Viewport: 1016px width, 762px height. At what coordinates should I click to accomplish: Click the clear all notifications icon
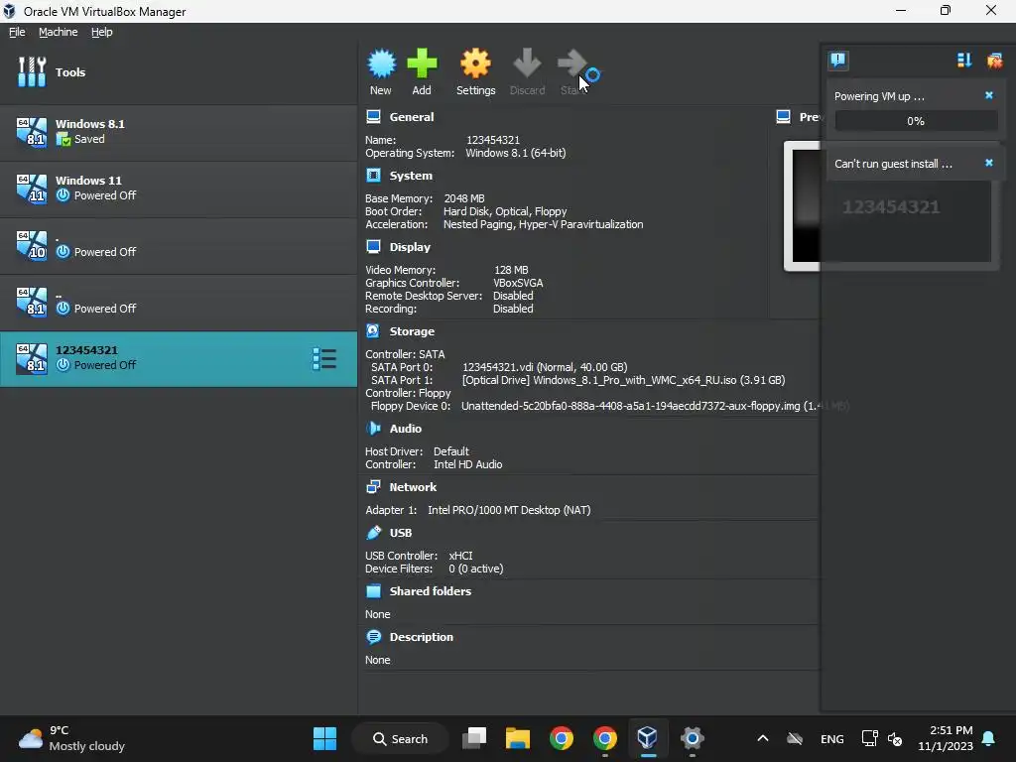[994, 61]
